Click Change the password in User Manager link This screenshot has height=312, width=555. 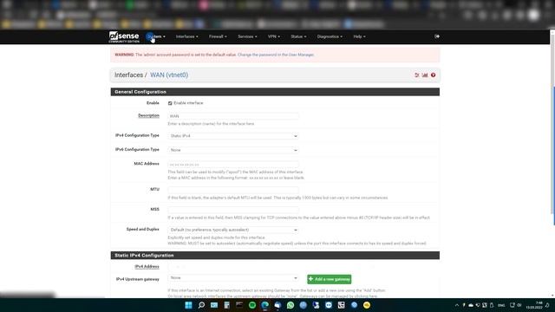(276, 55)
